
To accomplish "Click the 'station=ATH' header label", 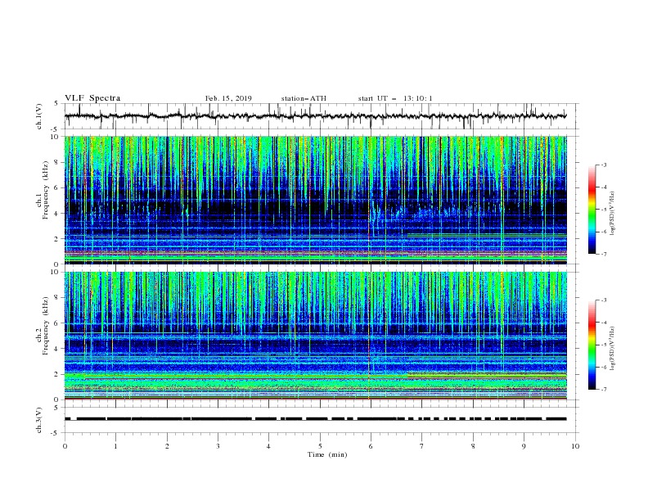I will point(304,98).
